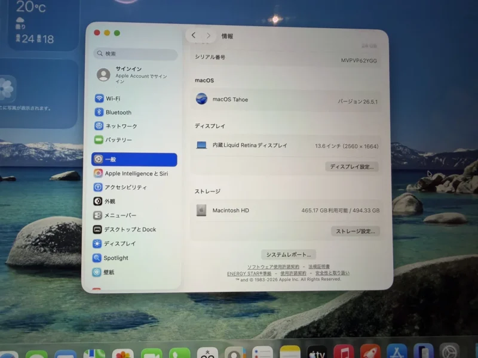Click the 内蔵Liquid Retina display laptop icon
478x358 pixels.
201,145
